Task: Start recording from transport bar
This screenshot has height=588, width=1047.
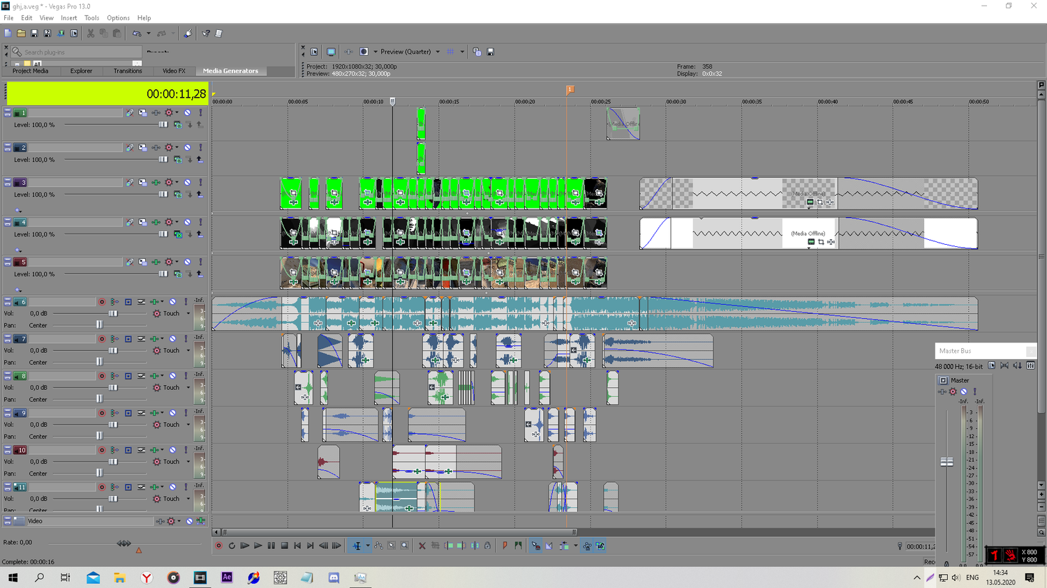Action: [218, 546]
